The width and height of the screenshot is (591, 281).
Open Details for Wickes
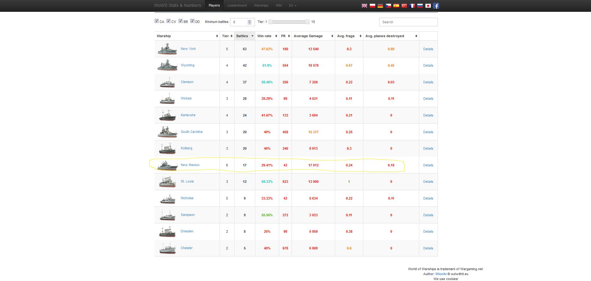428,99
